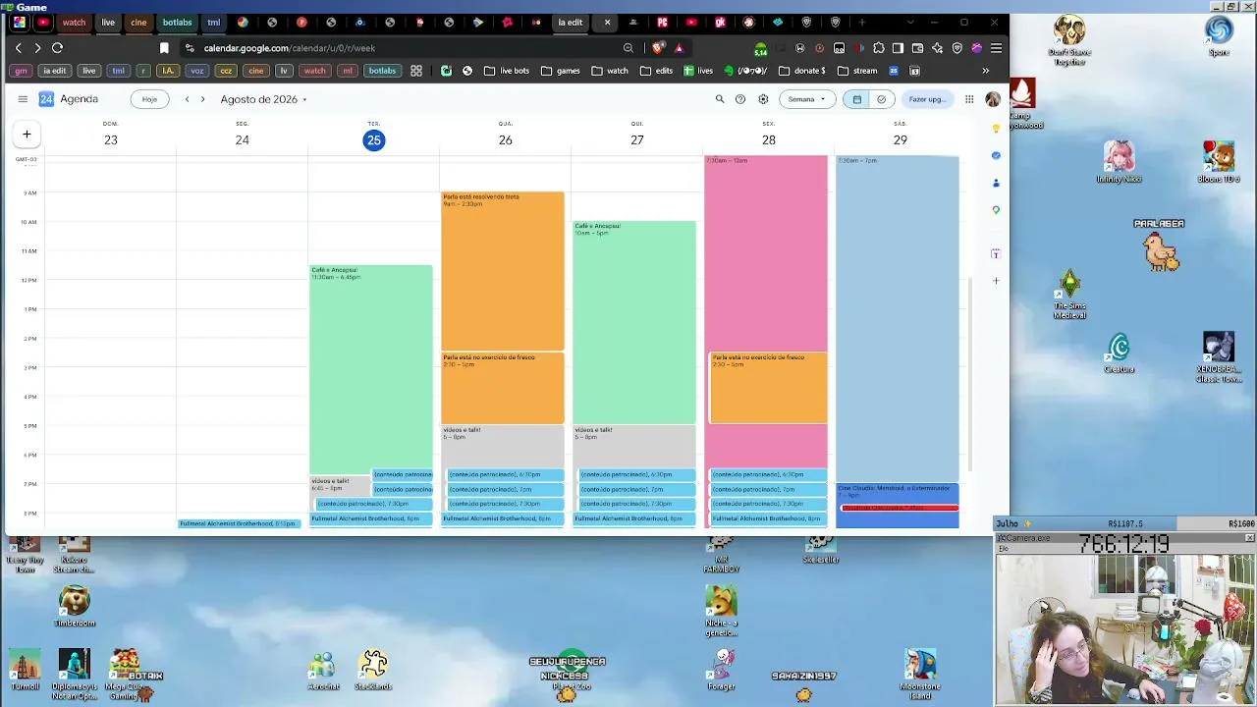This screenshot has width=1257, height=707.
Task: Open the 'games' bookmark folder
Action: tap(561, 71)
